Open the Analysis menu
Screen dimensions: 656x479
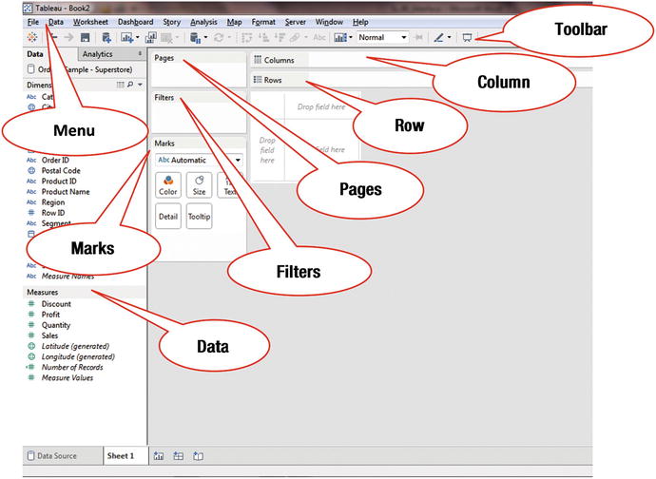coord(203,22)
